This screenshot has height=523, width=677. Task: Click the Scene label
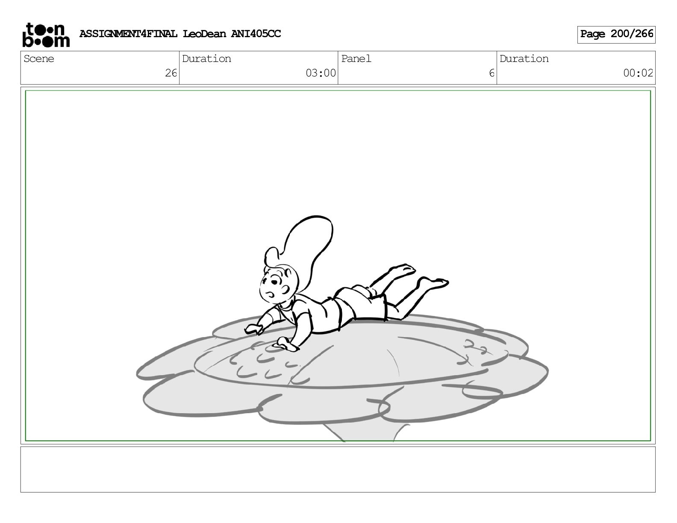point(39,59)
